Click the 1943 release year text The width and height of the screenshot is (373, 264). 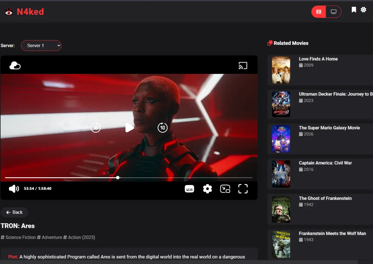pyautogui.click(x=308, y=240)
